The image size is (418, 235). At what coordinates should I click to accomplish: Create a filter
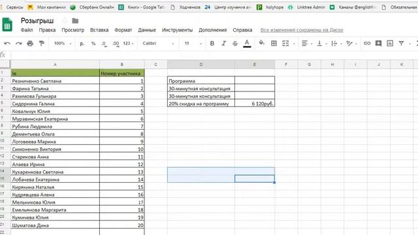401,43
